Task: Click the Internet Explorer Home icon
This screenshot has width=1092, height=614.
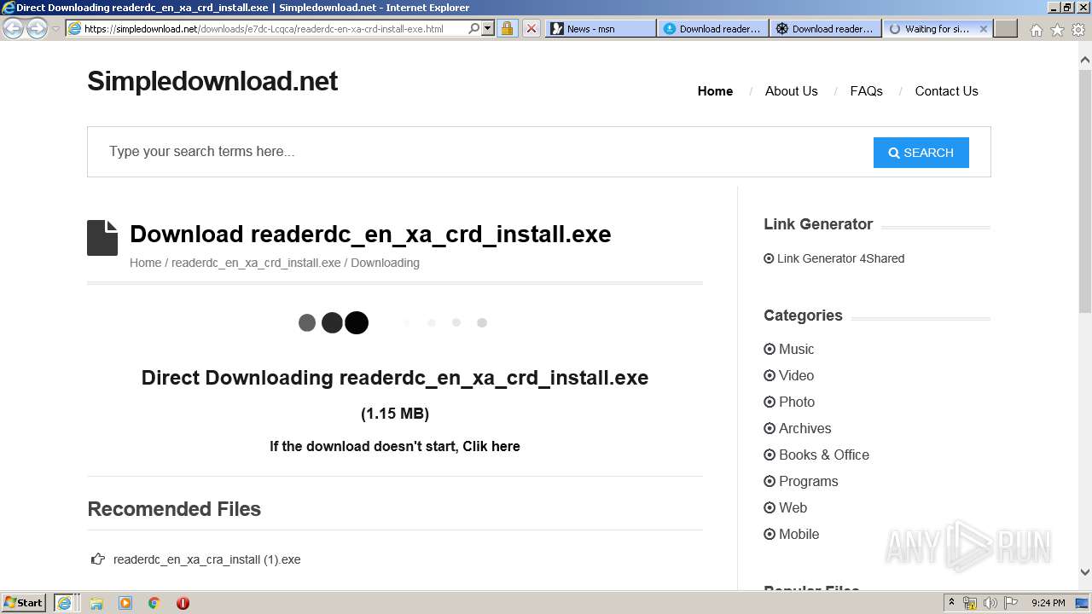Action: click(x=1036, y=30)
